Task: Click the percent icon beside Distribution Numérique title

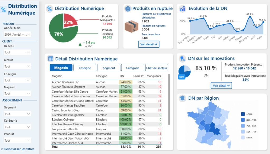Action: 49,9
